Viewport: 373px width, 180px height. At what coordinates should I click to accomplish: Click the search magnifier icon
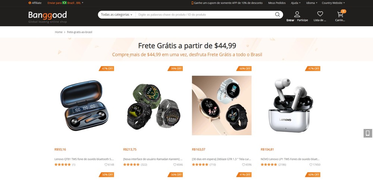pyautogui.click(x=278, y=15)
